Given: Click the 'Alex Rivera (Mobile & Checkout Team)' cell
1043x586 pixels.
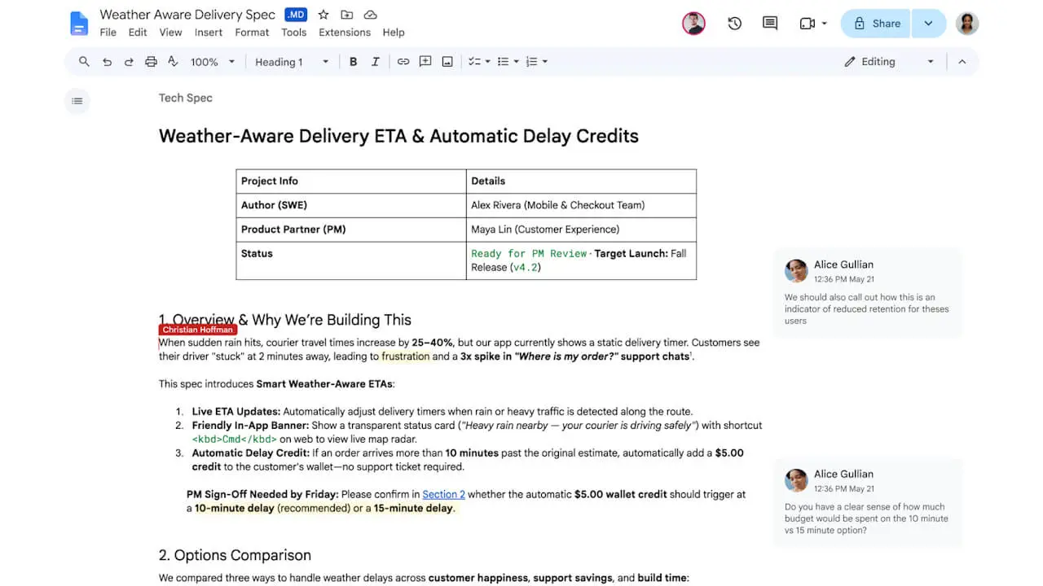Looking at the screenshot, I should coord(581,205).
